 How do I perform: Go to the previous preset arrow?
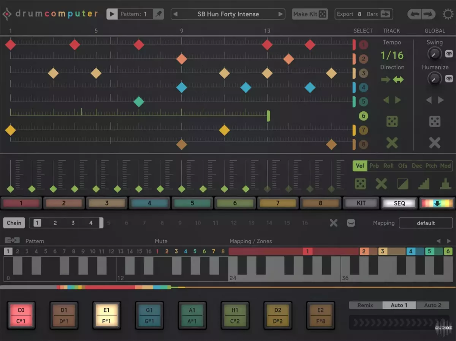[x=175, y=14]
